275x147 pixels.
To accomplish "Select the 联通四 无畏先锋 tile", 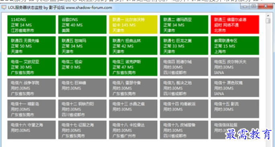I will [32, 45].
